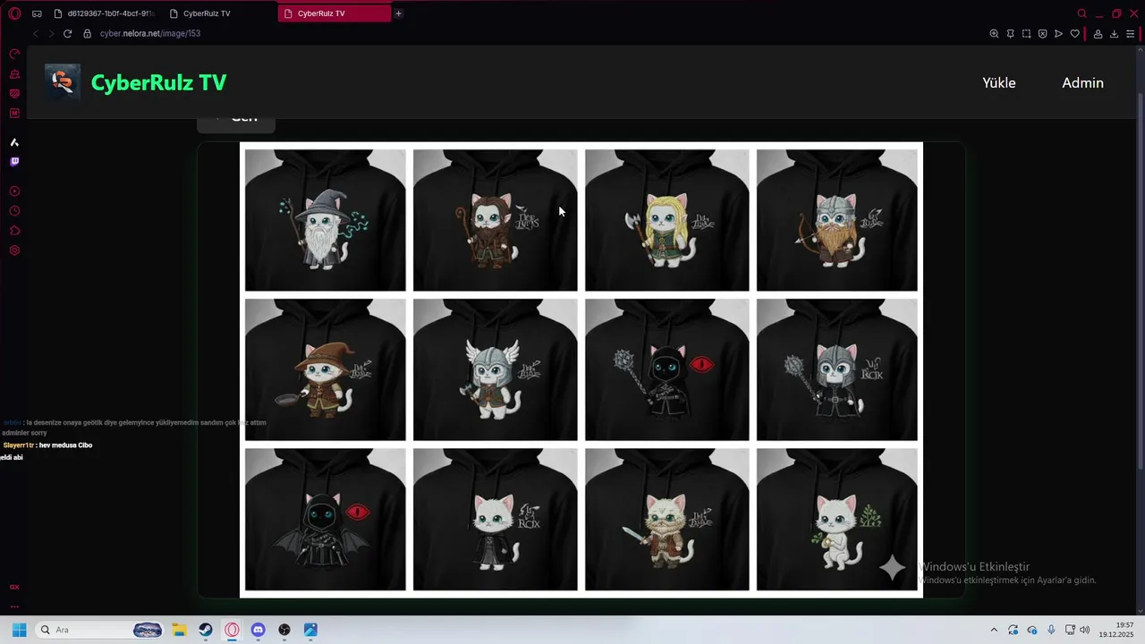
Task: Click the send flow arrow icon
Action: click(x=1058, y=33)
